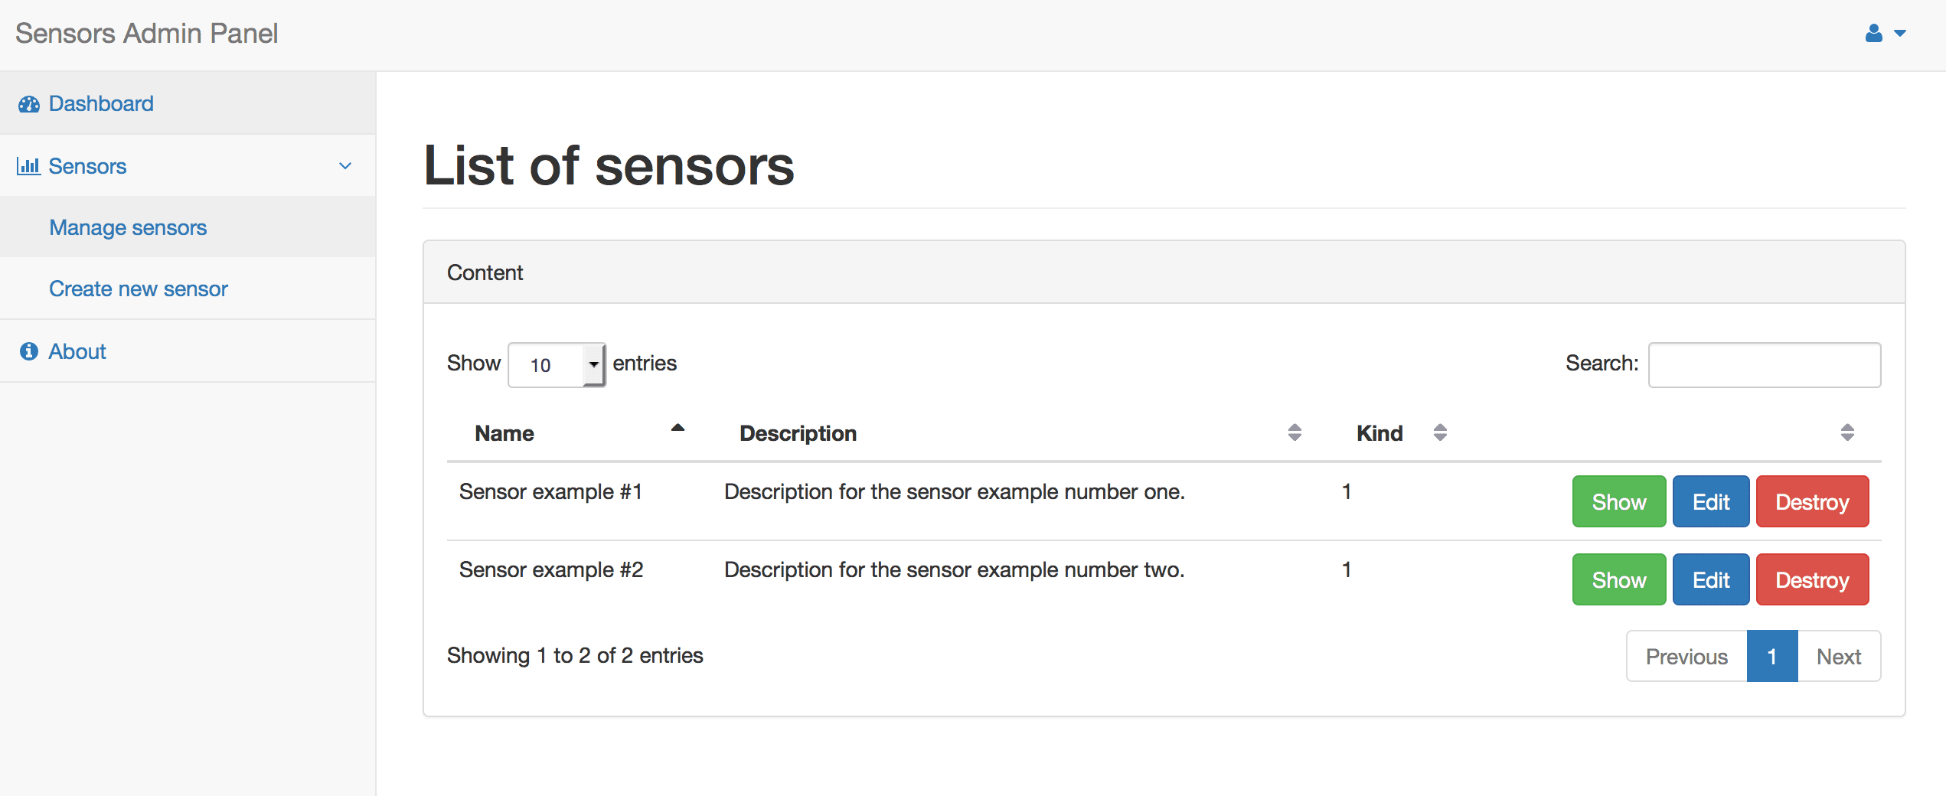Click the Next pagination button
The width and height of the screenshot is (1946, 796).
(x=1840, y=656)
